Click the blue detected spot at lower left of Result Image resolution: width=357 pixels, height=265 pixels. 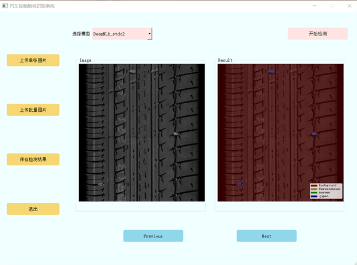coord(240,185)
